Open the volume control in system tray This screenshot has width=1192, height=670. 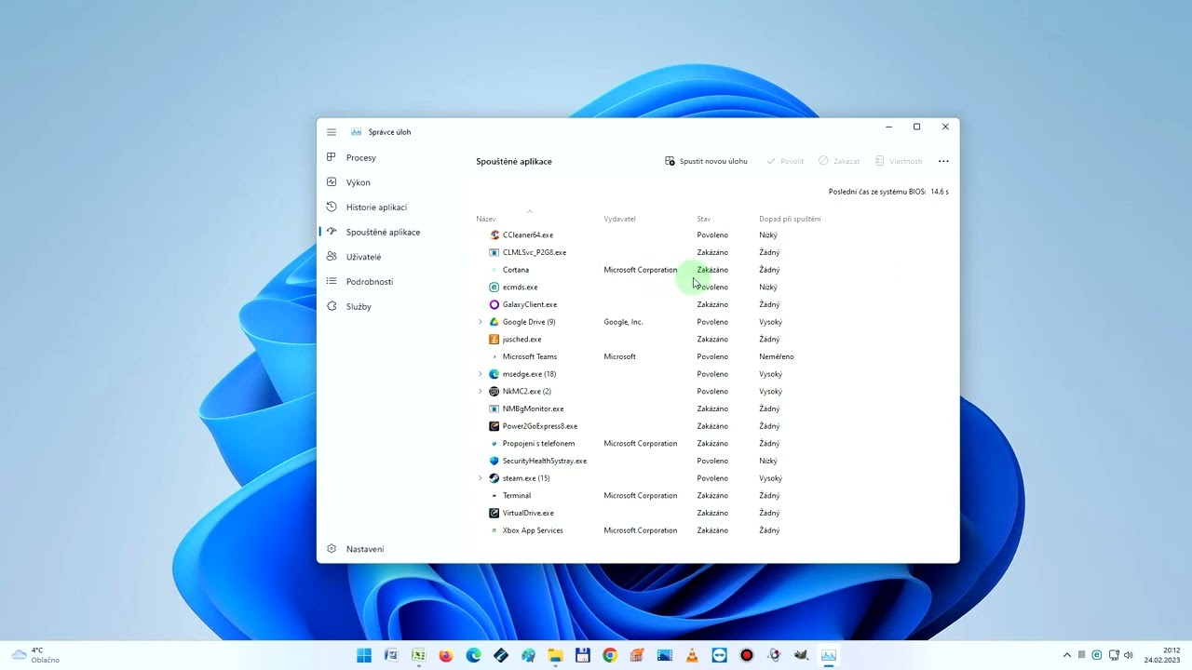[1128, 655]
